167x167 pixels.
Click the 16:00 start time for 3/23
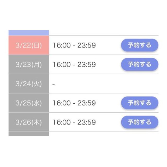[x=62, y=64]
